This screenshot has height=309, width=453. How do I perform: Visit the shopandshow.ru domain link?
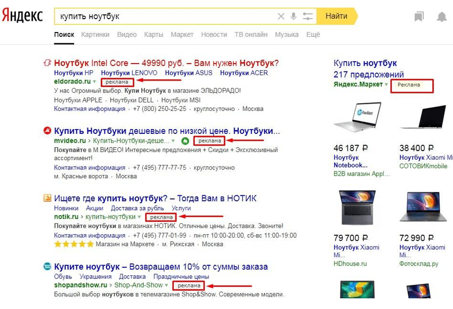80,285
